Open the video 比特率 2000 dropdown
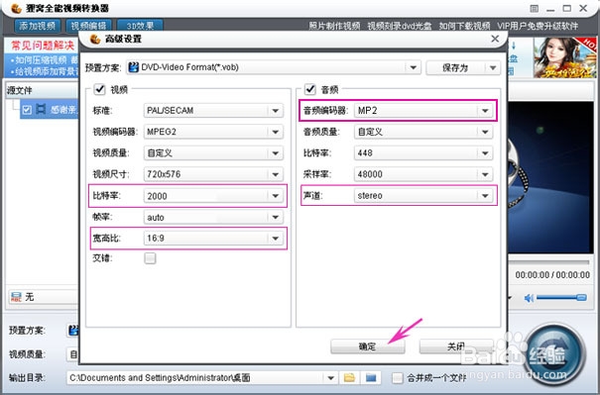600x395 pixels. pyautogui.click(x=276, y=196)
